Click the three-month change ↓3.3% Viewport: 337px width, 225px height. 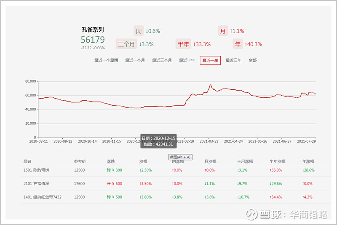coord(146,44)
